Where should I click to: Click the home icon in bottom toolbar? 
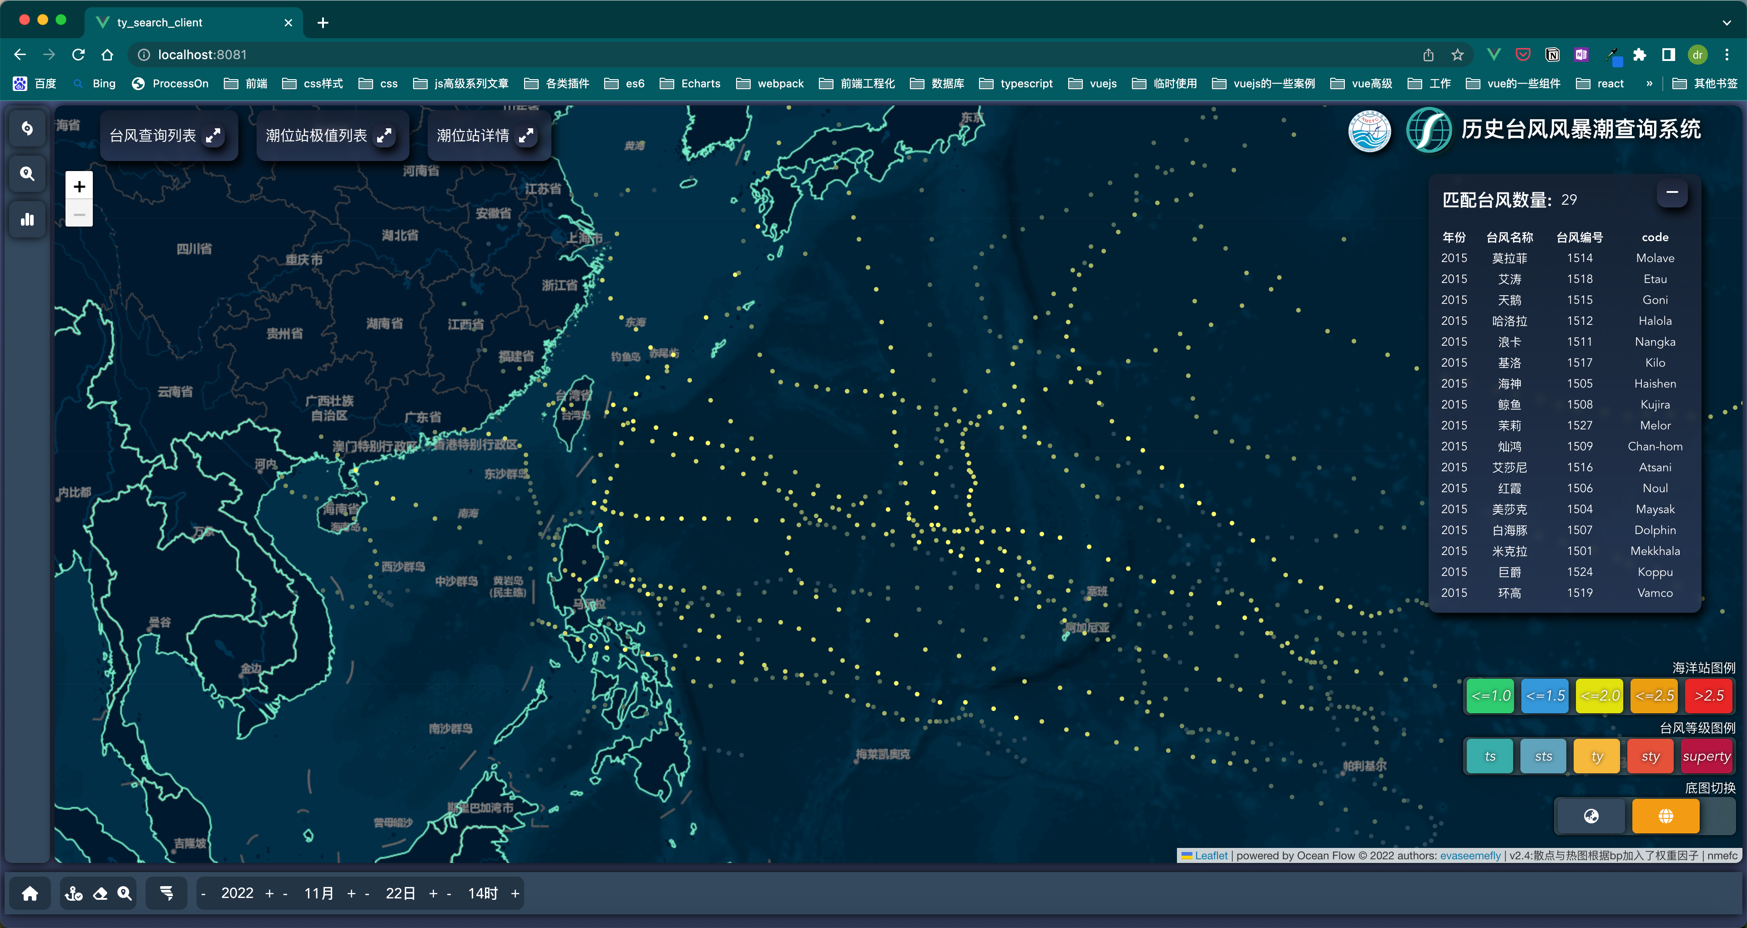click(30, 893)
